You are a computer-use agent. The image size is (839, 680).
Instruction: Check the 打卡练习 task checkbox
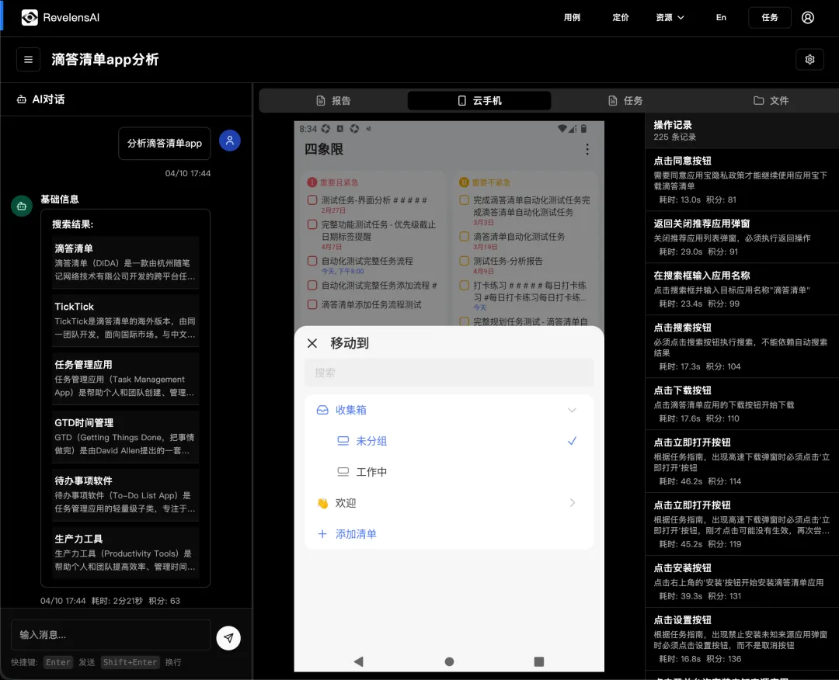(x=464, y=286)
